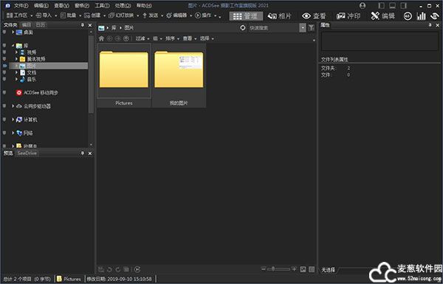
Task: Click the refresh icon beside quick search
Action: (243, 28)
